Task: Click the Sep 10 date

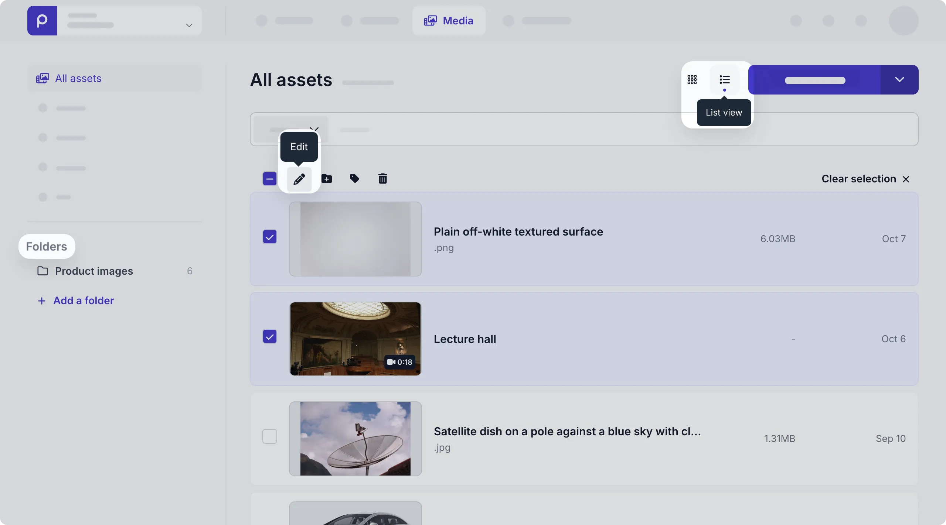Action: tap(891, 439)
